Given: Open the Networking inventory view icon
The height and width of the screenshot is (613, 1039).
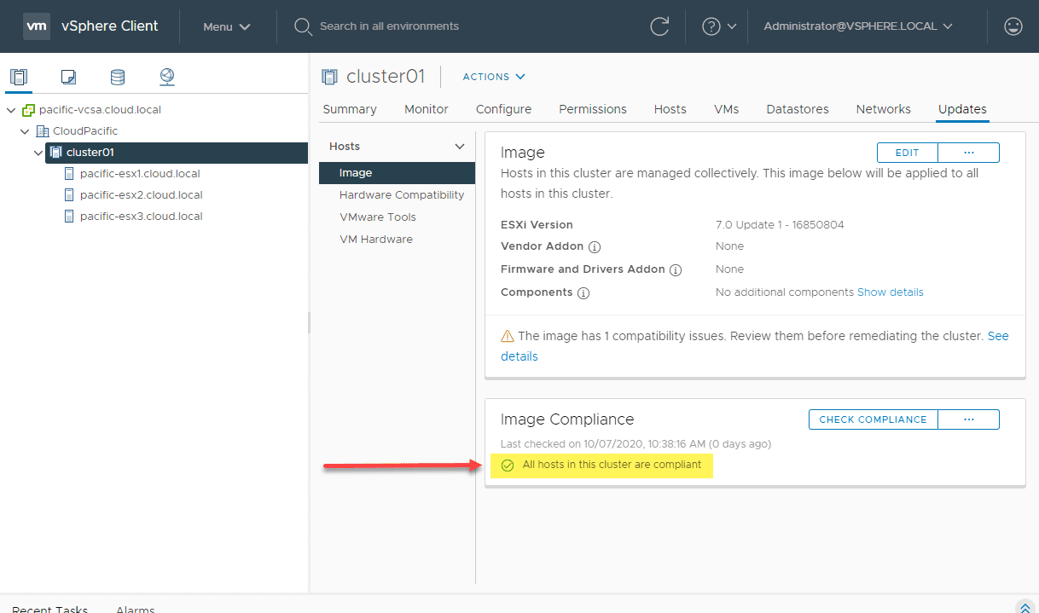Looking at the screenshot, I should point(167,78).
